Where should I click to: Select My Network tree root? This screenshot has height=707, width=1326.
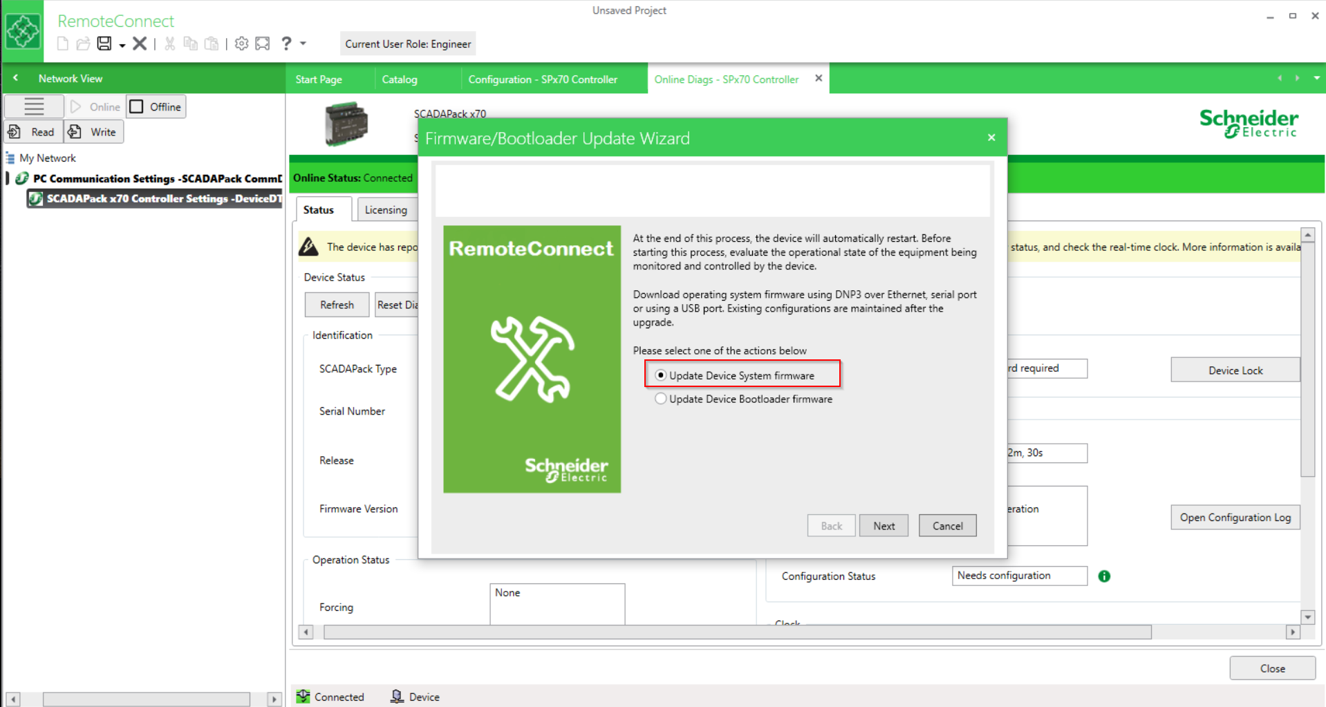point(47,158)
